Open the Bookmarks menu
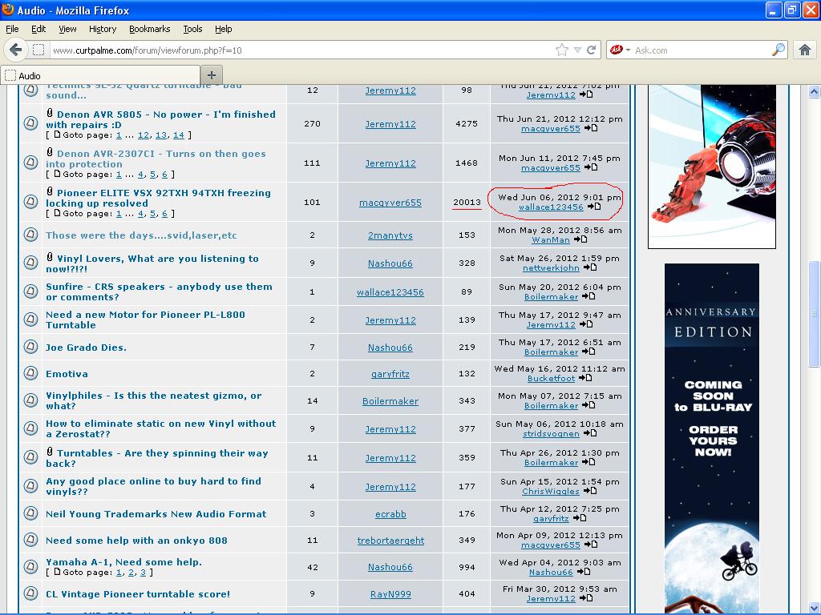Image resolution: width=821 pixels, height=615 pixels. (150, 29)
